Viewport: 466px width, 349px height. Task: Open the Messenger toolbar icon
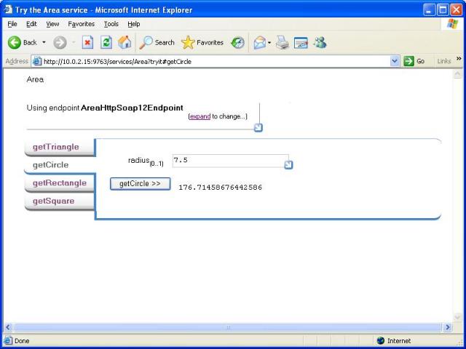click(x=320, y=42)
